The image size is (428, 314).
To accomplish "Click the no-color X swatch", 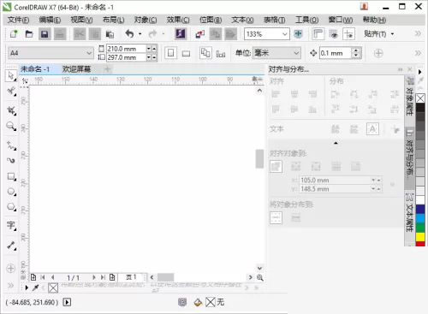I will click(x=420, y=98).
